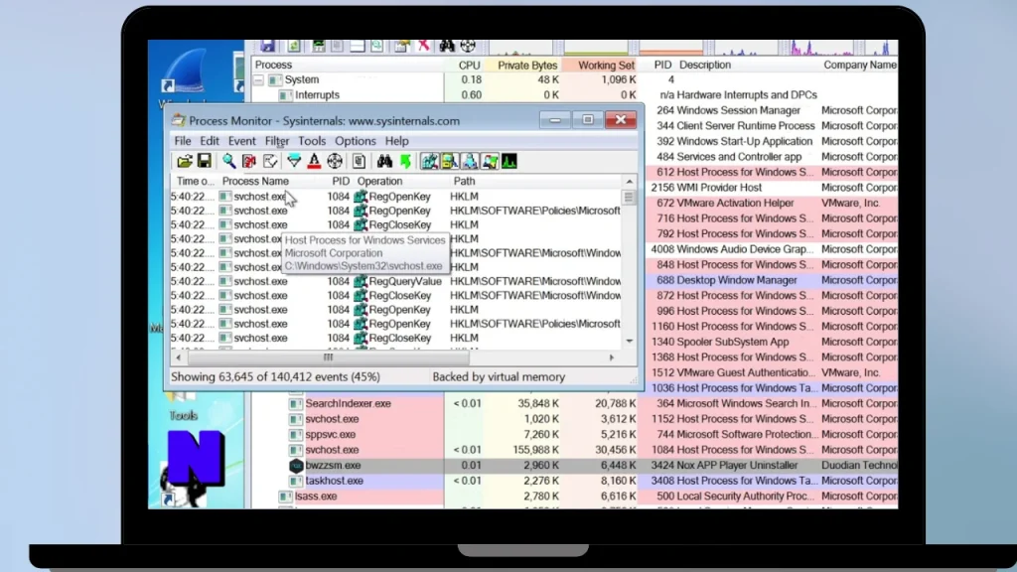
Task: Click Properties icon in Process Explorer toolbar
Action: click(x=401, y=46)
